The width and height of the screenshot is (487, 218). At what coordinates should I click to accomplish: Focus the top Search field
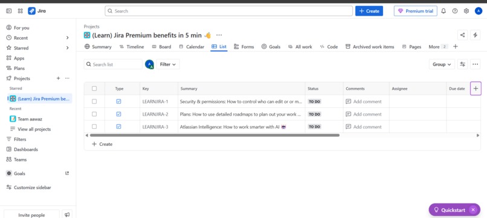pyautogui.click(x=228, y=11)
